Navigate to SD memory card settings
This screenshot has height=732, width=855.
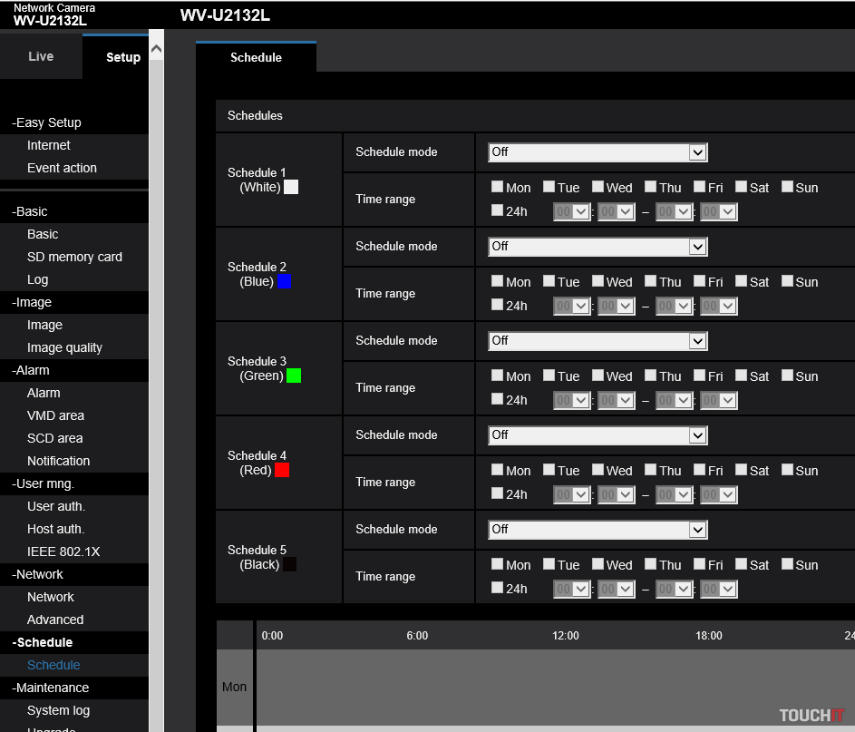[74, 257]
